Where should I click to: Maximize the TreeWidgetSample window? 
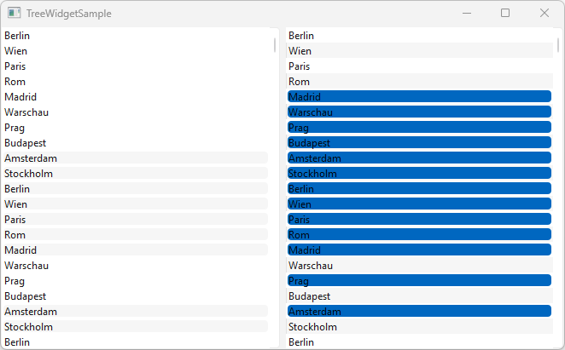point(505,14)
